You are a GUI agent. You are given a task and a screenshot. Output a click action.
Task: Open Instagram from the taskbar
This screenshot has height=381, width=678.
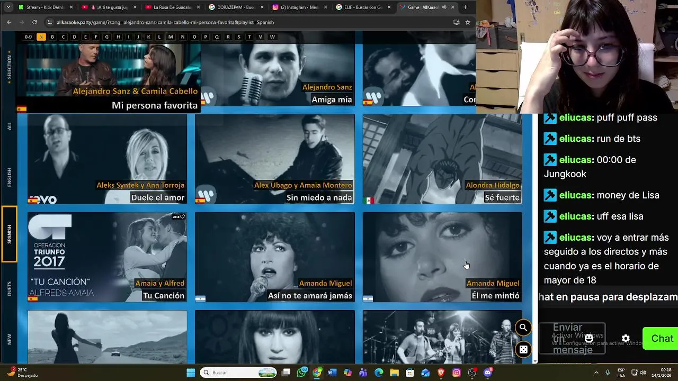tap(456, 373)
